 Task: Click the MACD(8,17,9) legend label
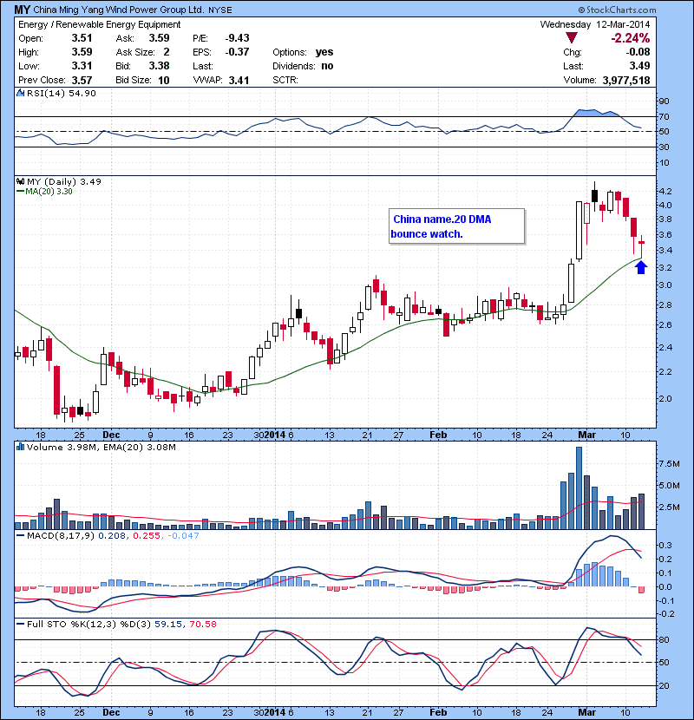[x=61, y=536]
